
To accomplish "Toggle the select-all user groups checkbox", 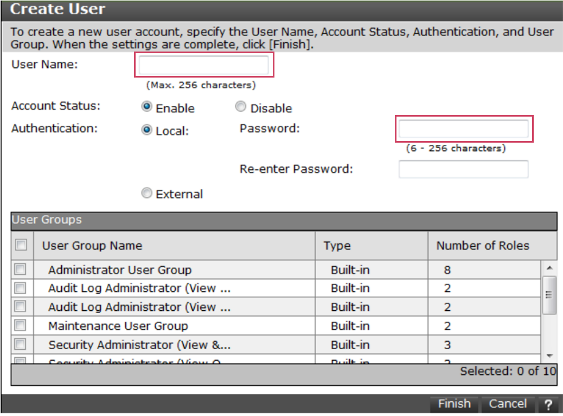I will tap(21, 245).
